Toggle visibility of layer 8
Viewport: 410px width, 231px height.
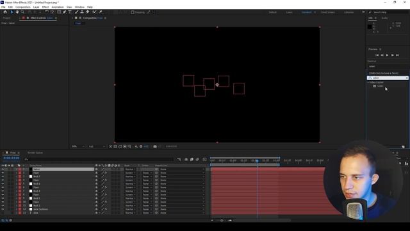pyautogui.click(x=3, y=194)
